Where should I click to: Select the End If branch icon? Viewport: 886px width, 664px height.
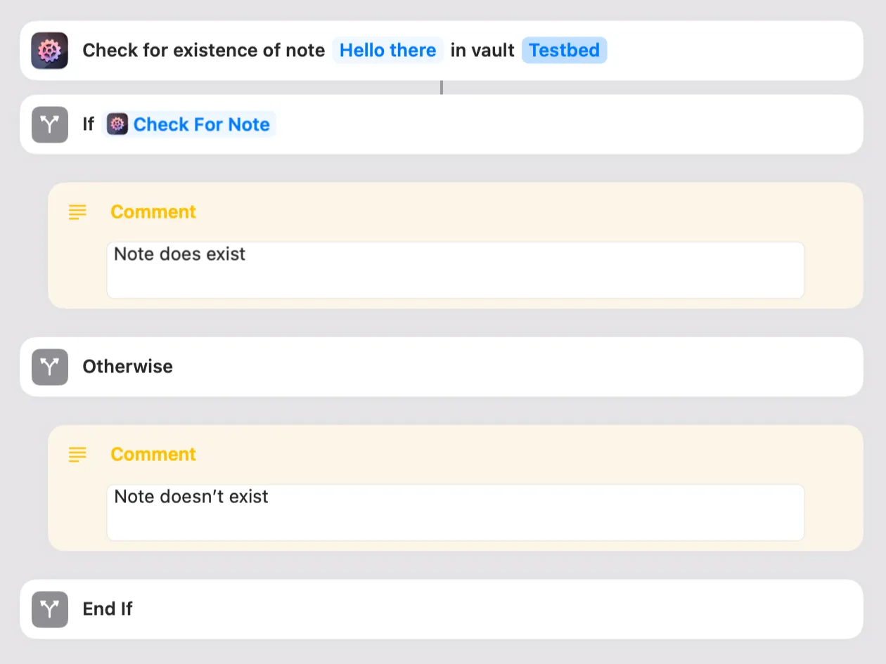[49, 609]
